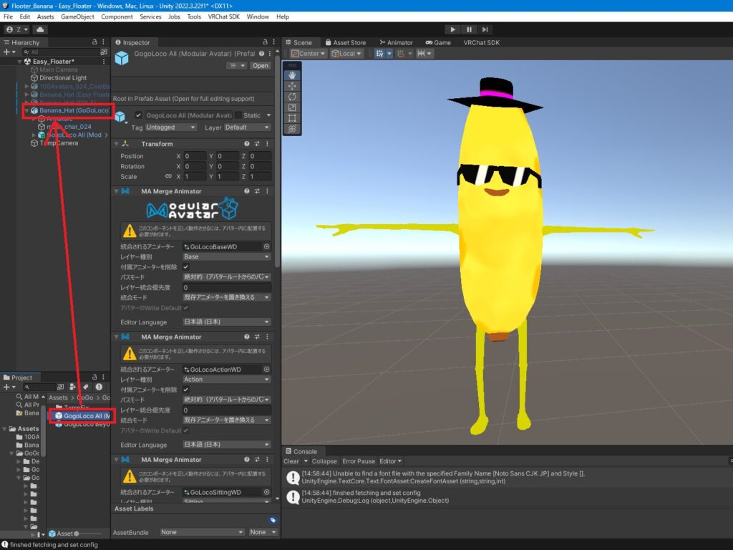Toggle delete attached animator for GoLocoBaseWD
The width and height of the screenshot is (733, 550).
[187, 266]
